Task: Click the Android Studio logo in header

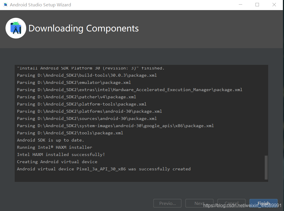Action: pyautogui.click(x=16, y=28)
